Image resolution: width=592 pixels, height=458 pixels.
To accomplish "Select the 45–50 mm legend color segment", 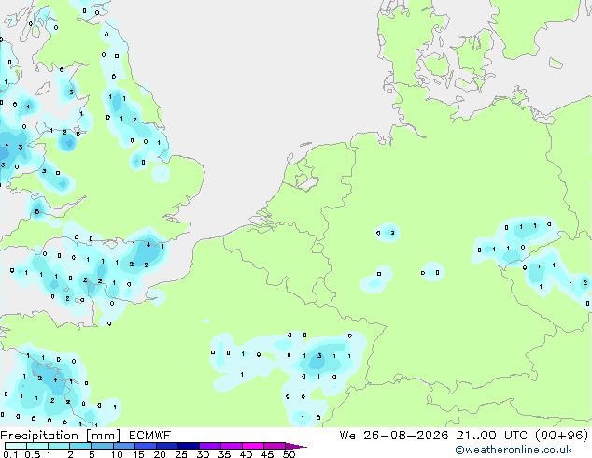I will click(x=275, y=446).
